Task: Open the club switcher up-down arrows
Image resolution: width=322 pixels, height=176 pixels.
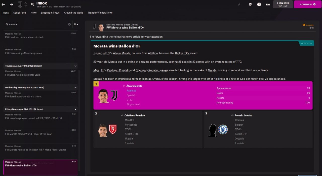Action: (25, 4)
